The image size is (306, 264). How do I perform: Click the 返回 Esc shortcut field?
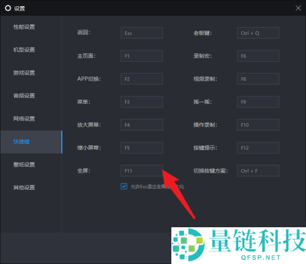click(x=142, y=33)
